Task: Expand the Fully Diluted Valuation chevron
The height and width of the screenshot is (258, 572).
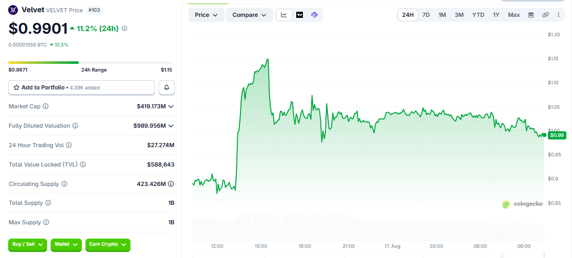Action: (x=171, y=126)
